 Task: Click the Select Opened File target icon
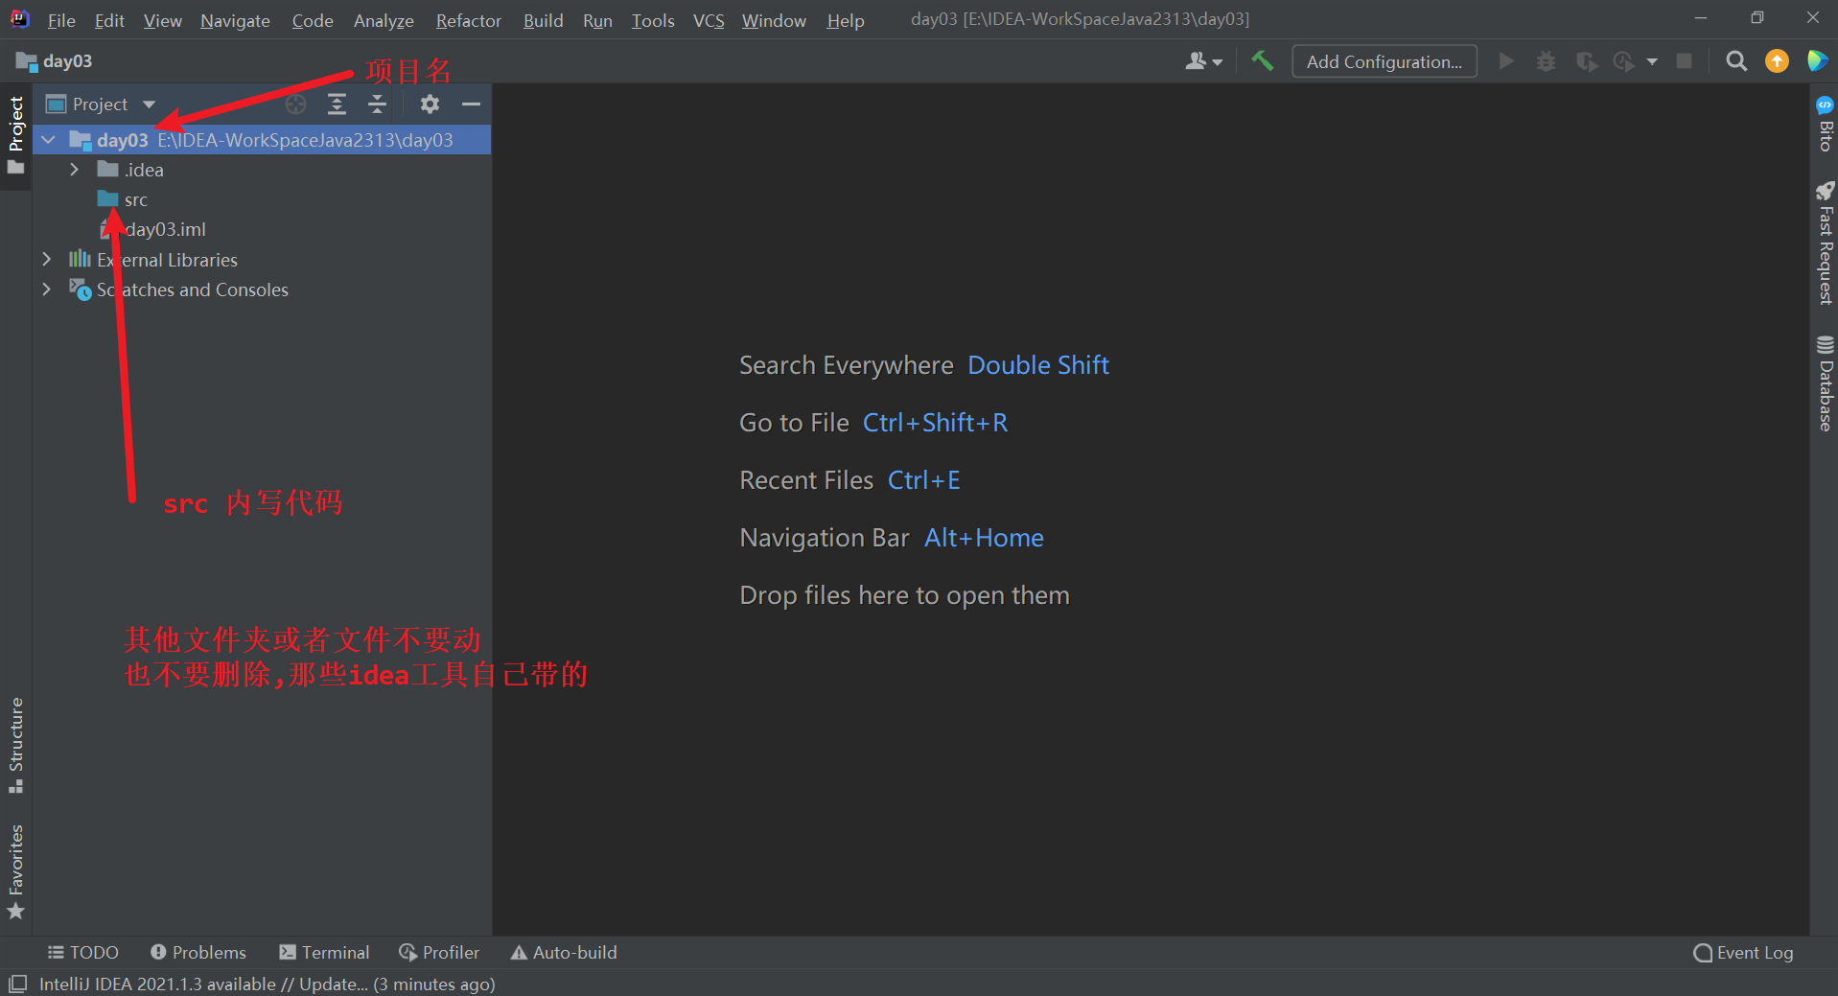coord(296,104)
